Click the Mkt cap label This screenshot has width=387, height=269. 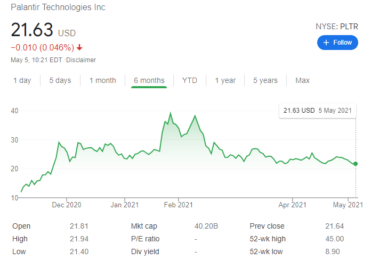144,226
